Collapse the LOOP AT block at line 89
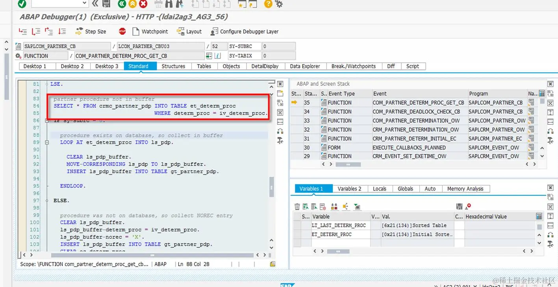 tap(47, 143)
